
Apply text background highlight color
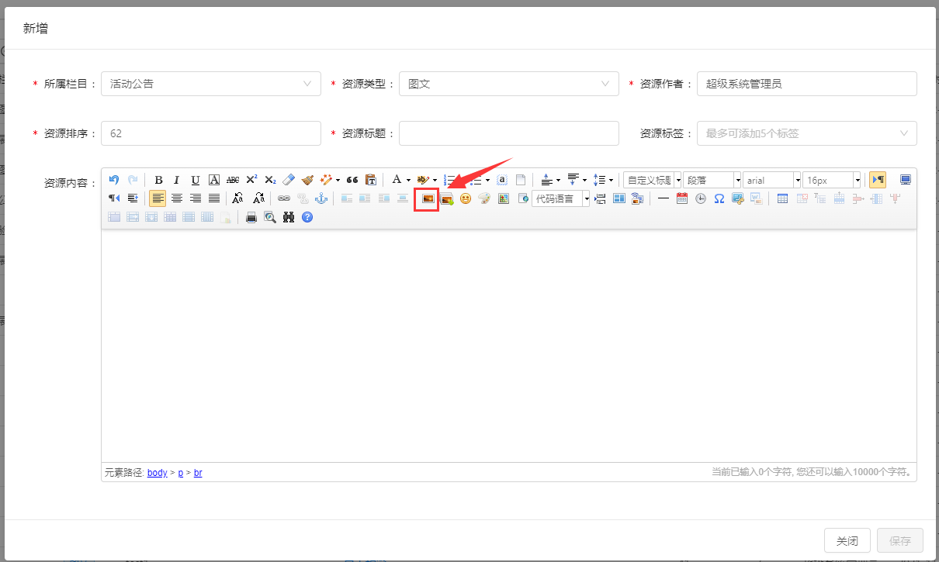[423, 180]
